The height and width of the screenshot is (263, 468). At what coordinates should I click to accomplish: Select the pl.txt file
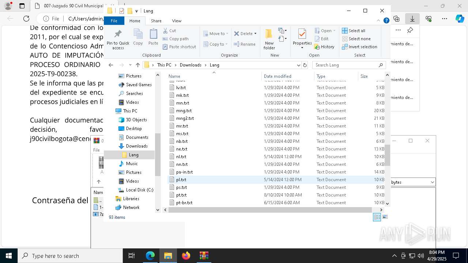point(276,180)
